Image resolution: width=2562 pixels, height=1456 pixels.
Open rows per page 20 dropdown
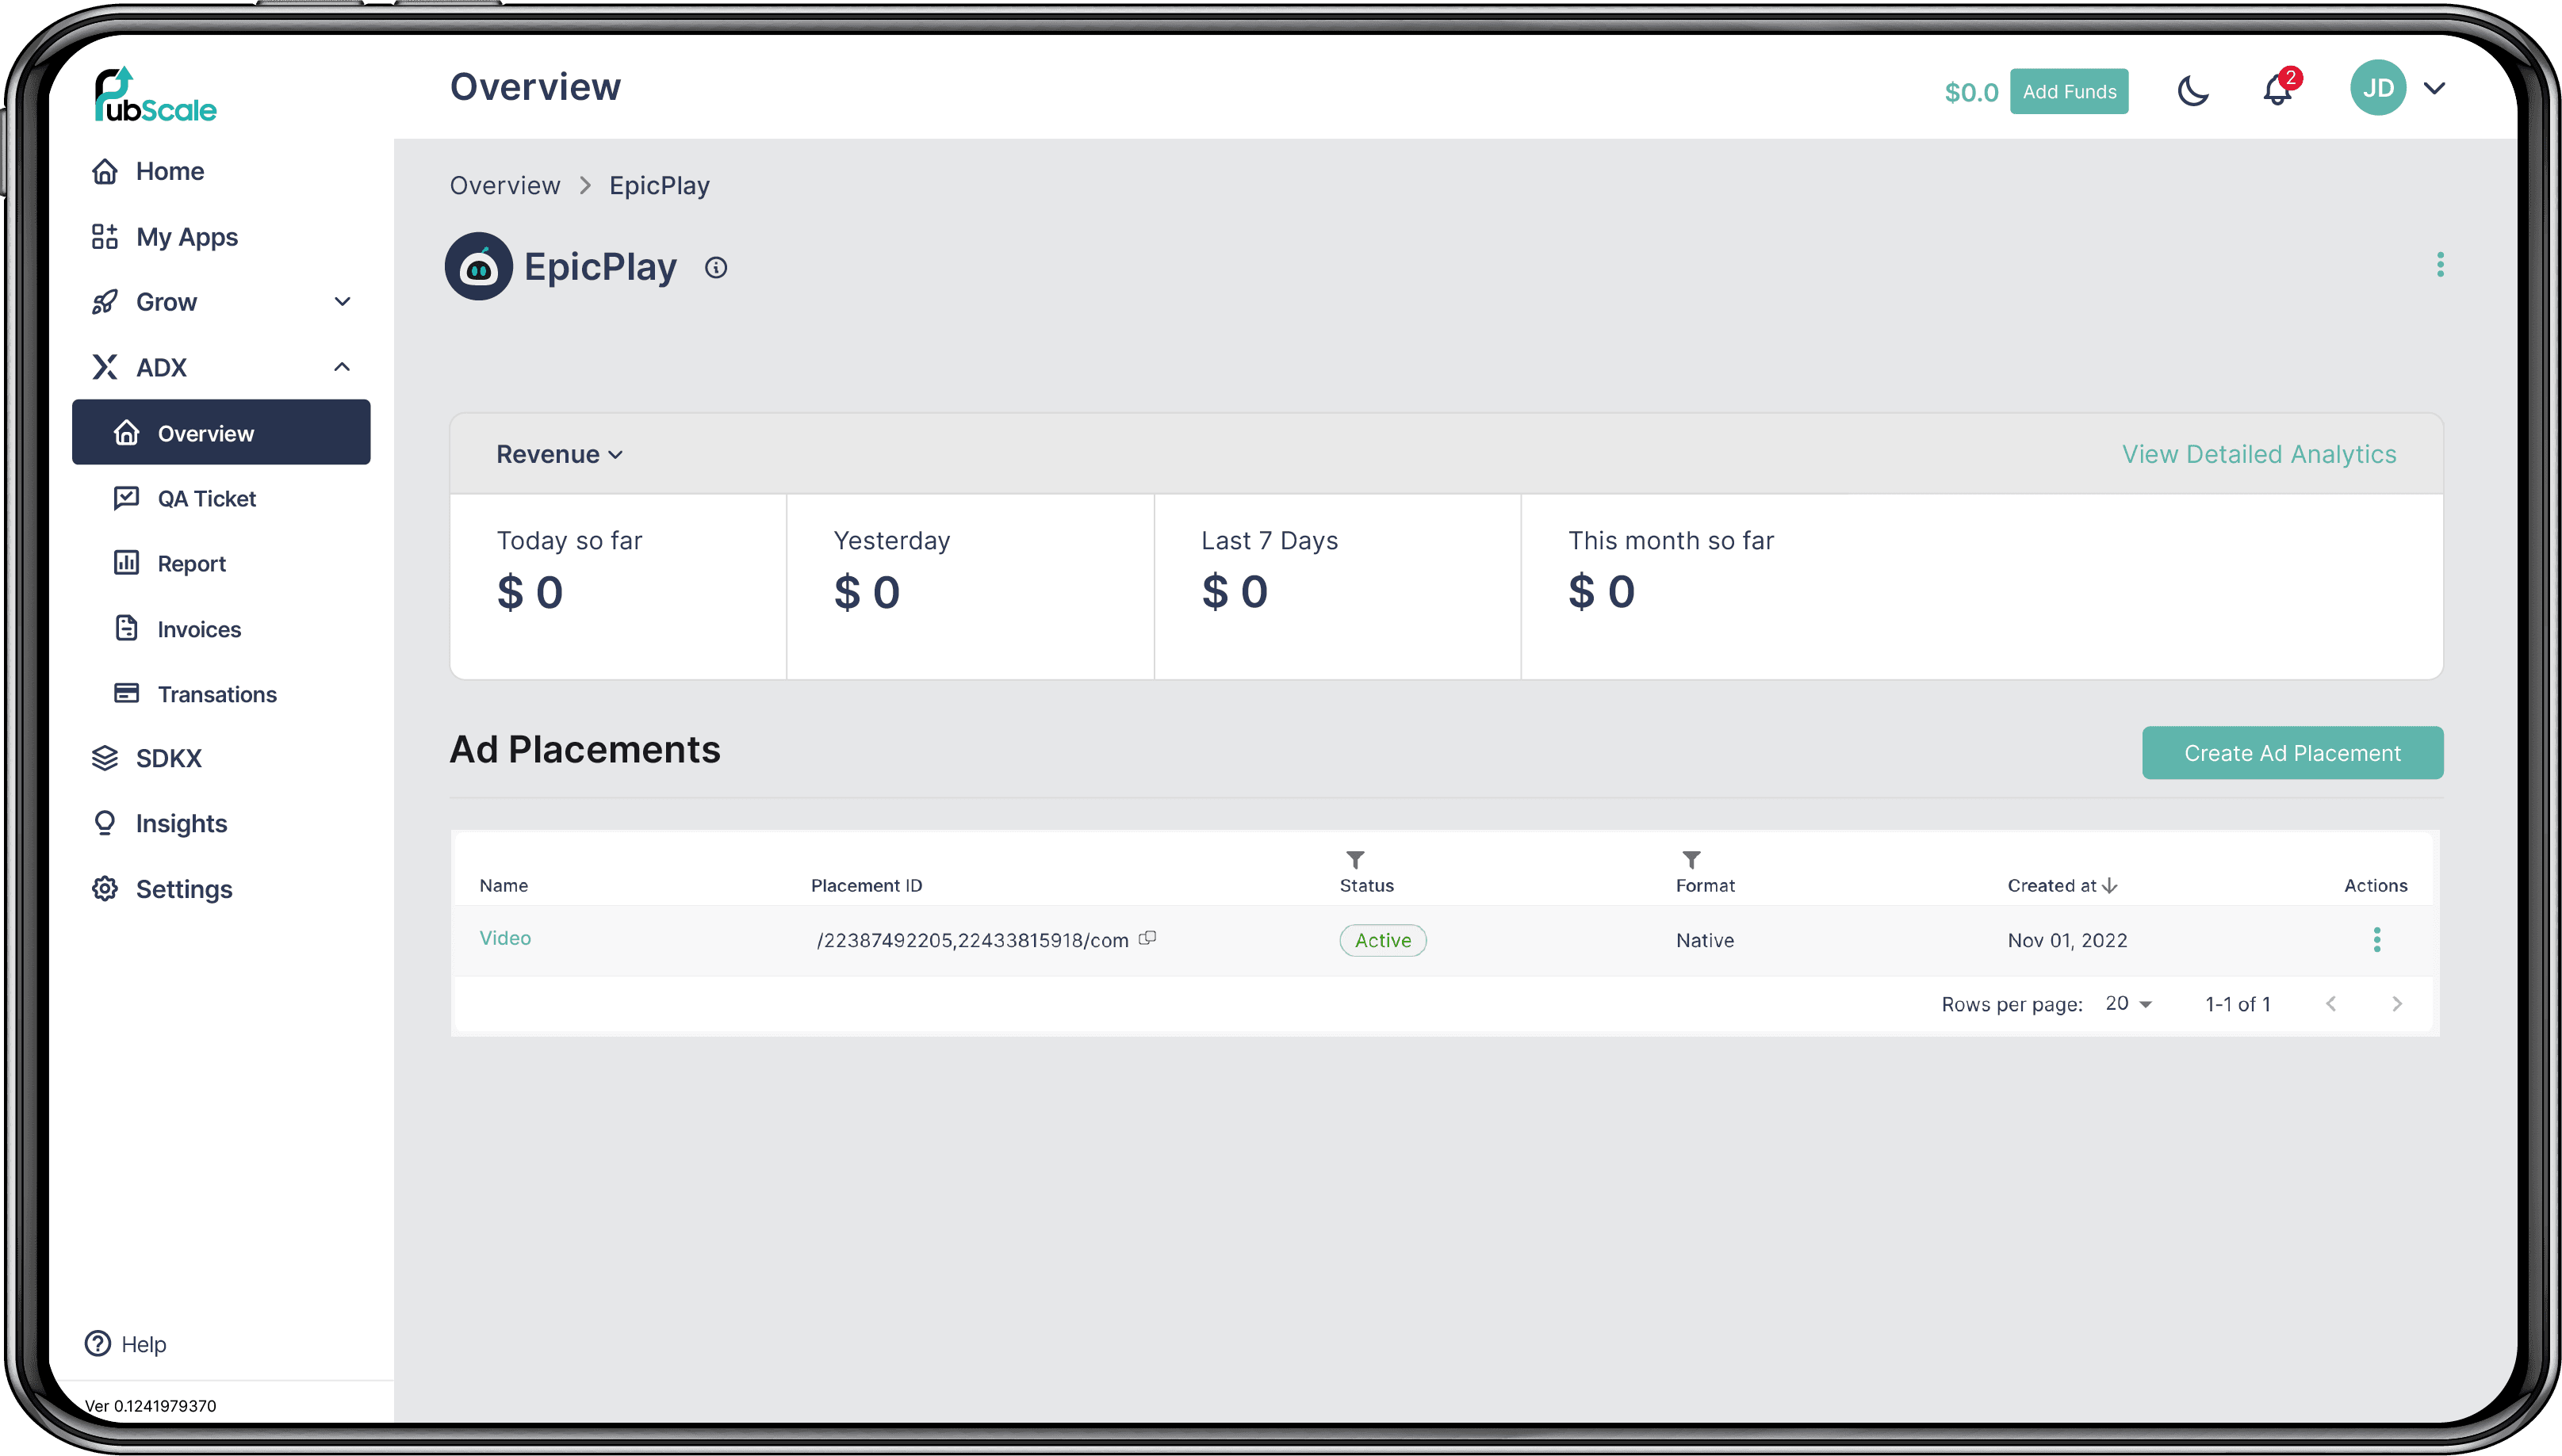[x=2127, y=1004]
